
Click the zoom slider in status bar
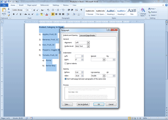[x=158, y=118]
